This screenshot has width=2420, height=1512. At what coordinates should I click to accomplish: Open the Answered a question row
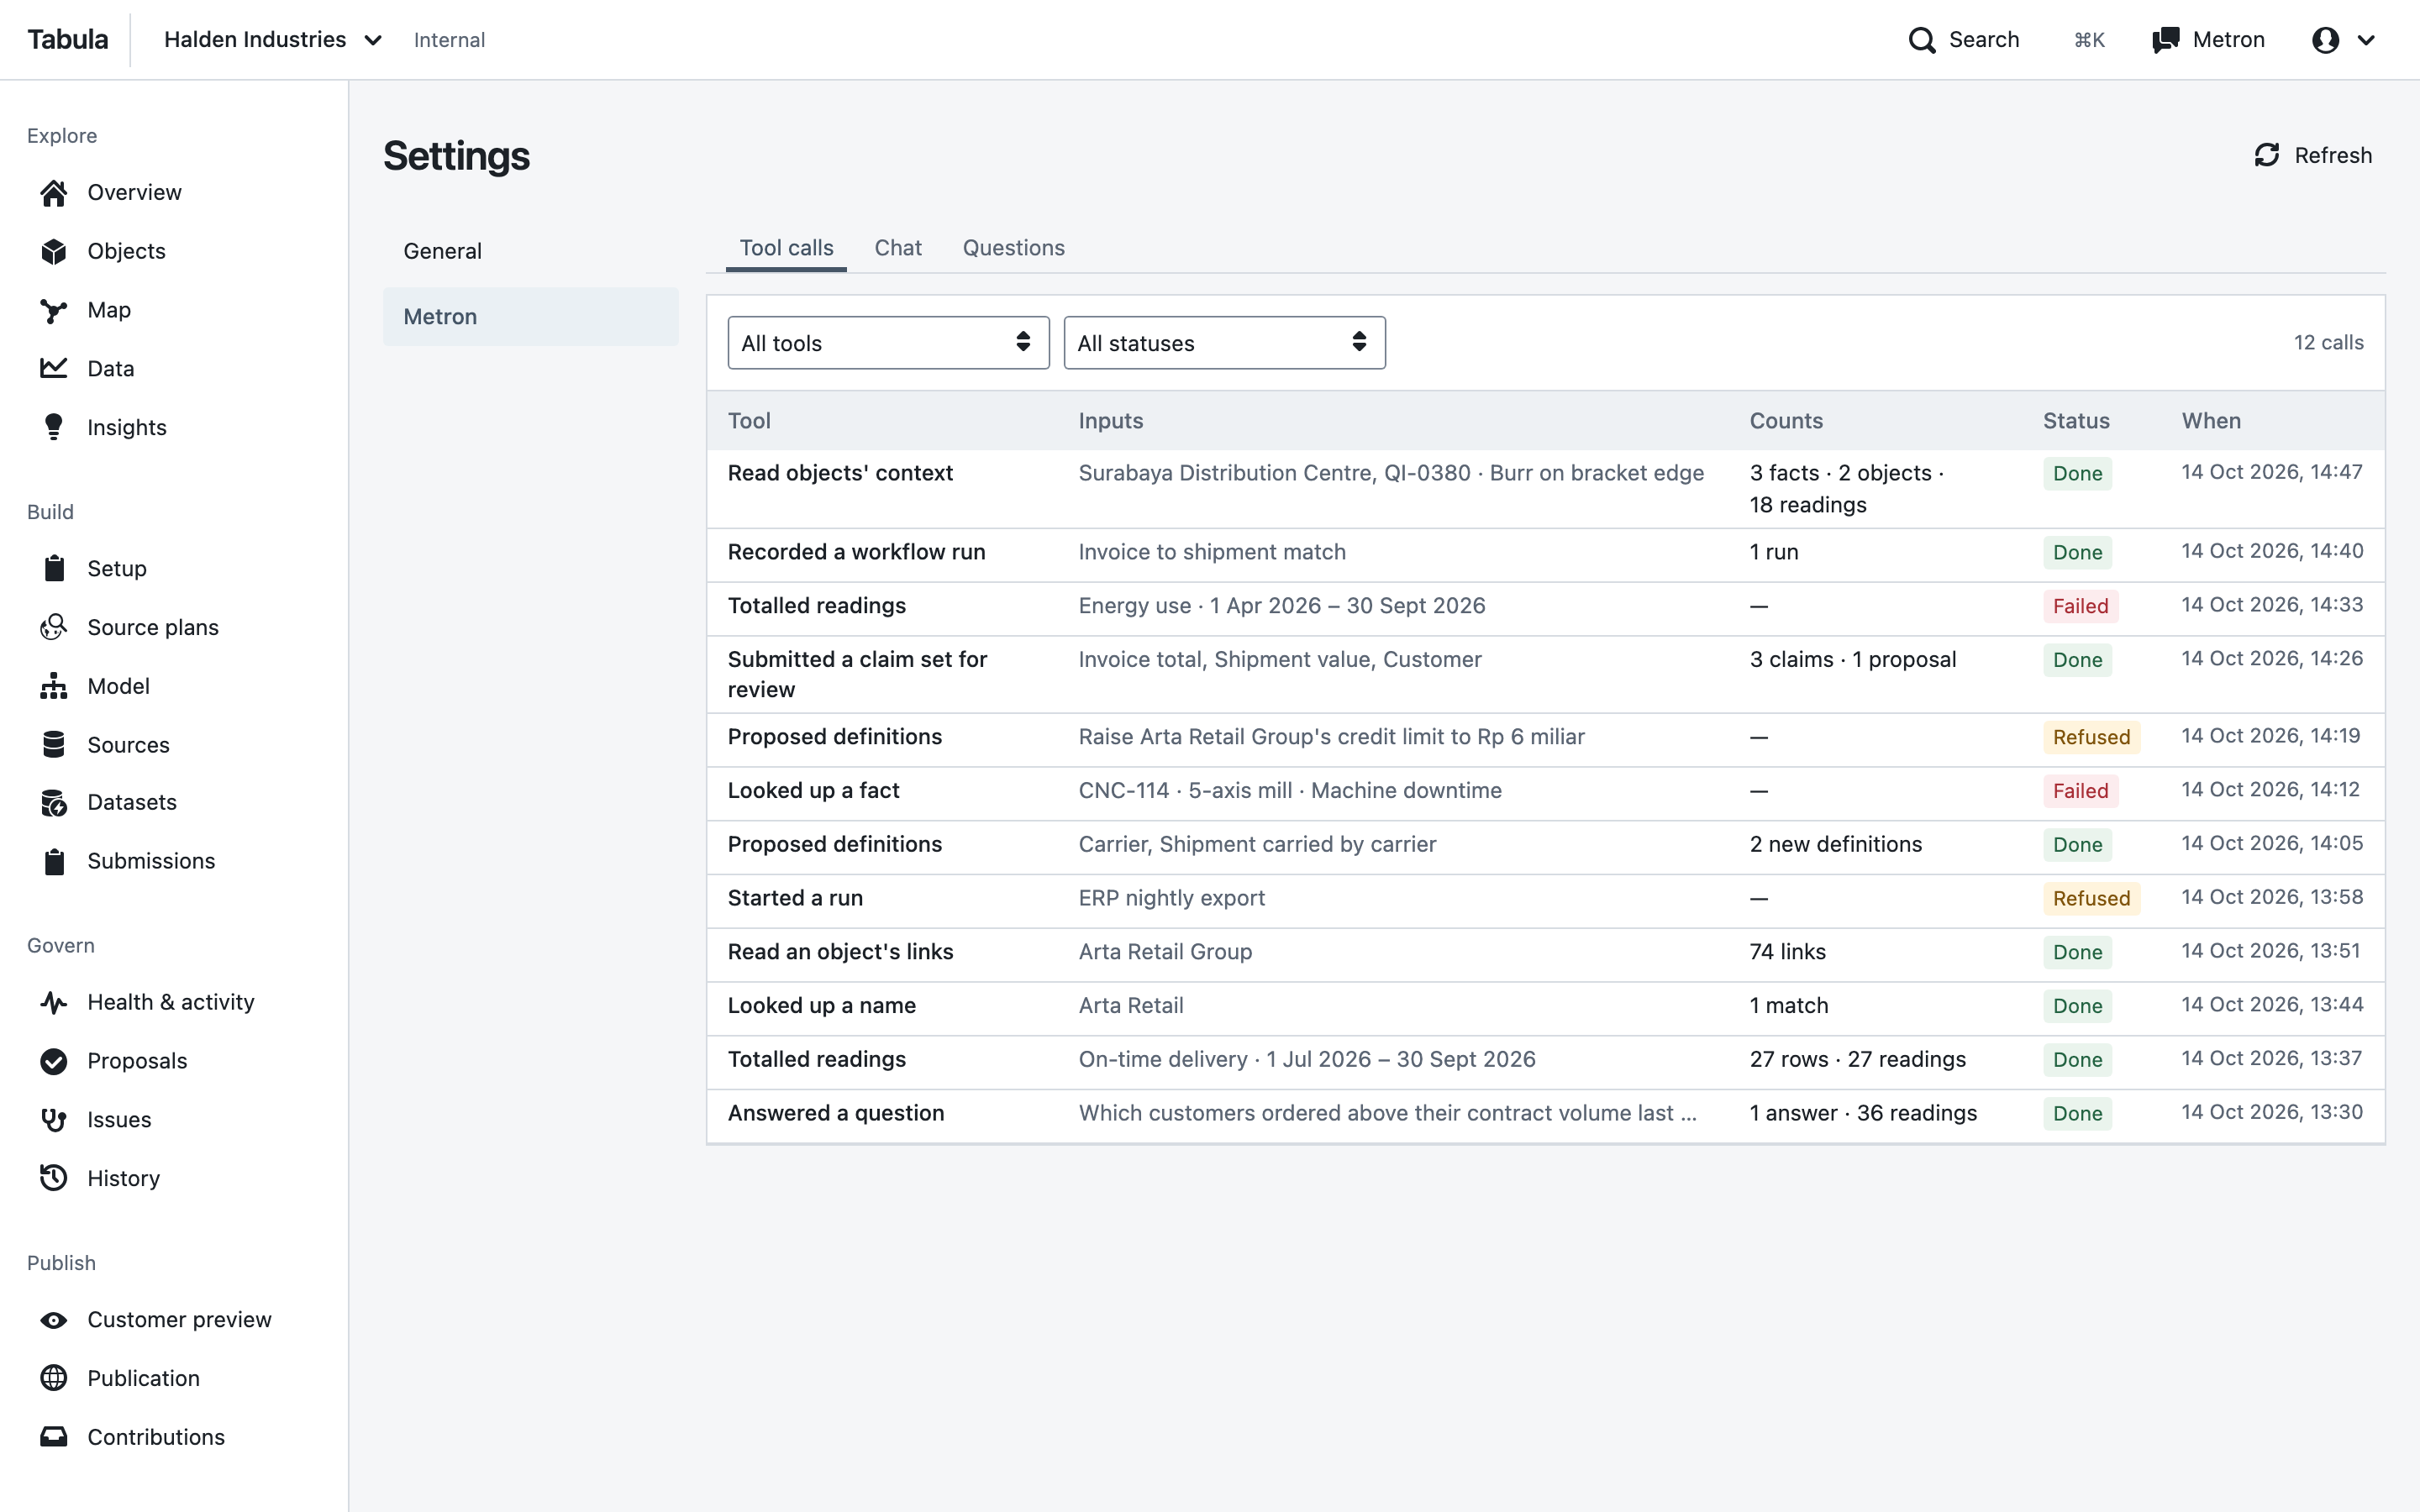tap(1545, 1116)
